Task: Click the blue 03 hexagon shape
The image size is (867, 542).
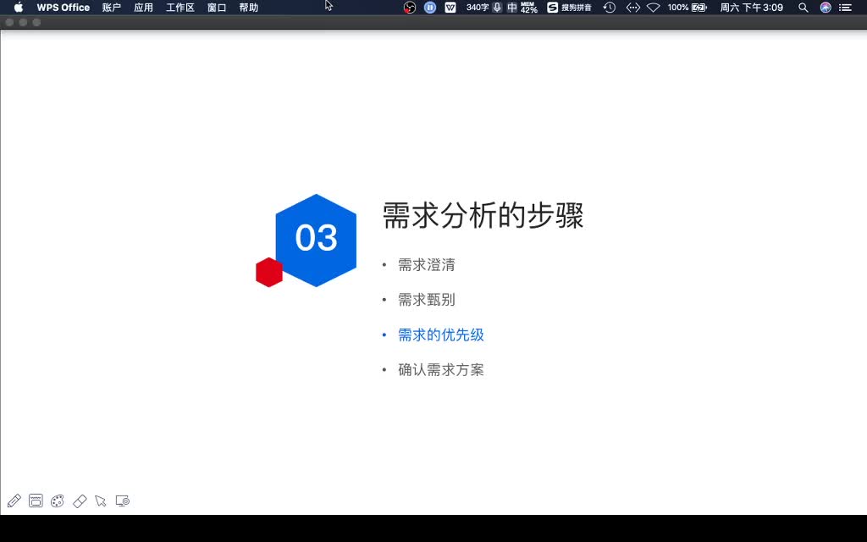Action: (x=317, y=240)
